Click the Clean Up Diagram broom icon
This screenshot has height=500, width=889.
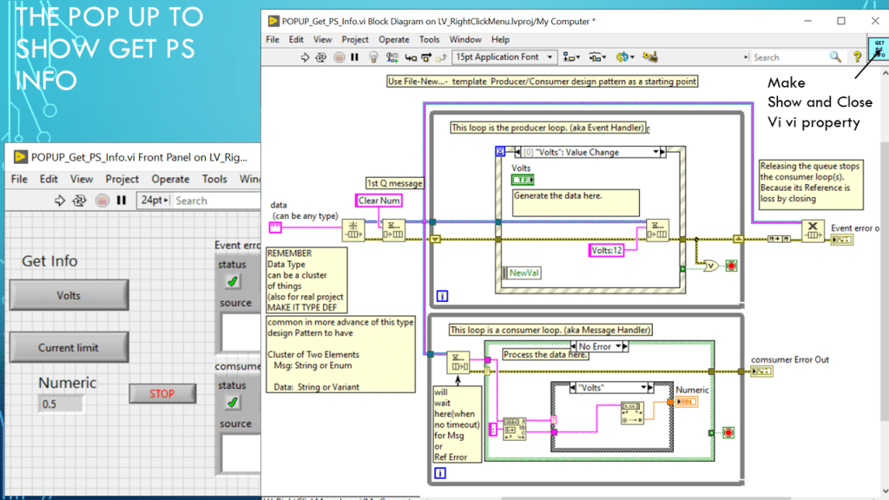pyautogui.click(x=649, y=57)
